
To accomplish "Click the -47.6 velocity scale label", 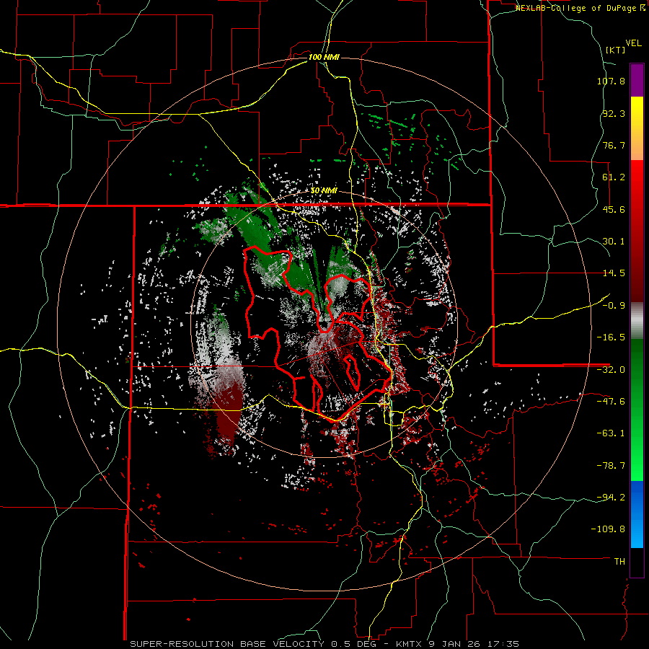I will pos(611,402).
